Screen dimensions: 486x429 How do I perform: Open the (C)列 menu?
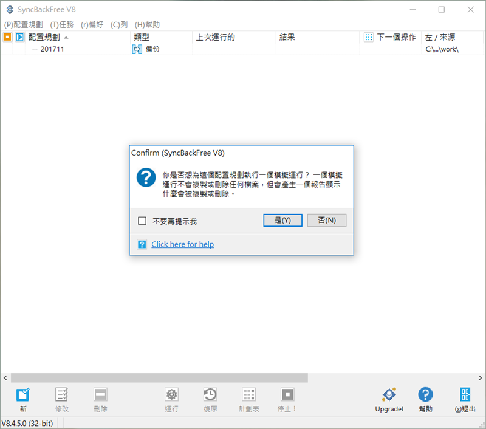119,24
